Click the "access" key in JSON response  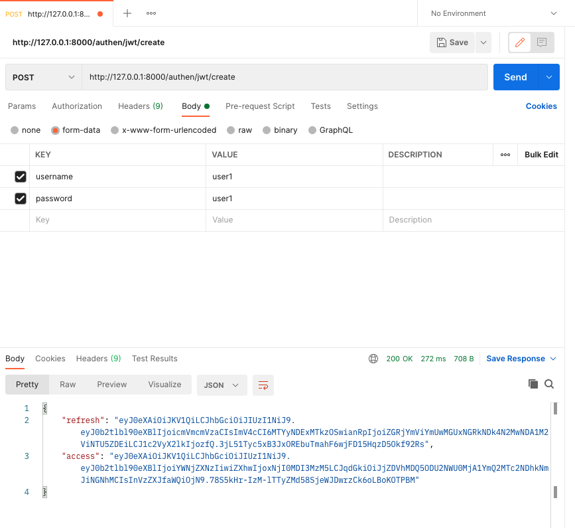pyautogui.click(x=81, y=456)
